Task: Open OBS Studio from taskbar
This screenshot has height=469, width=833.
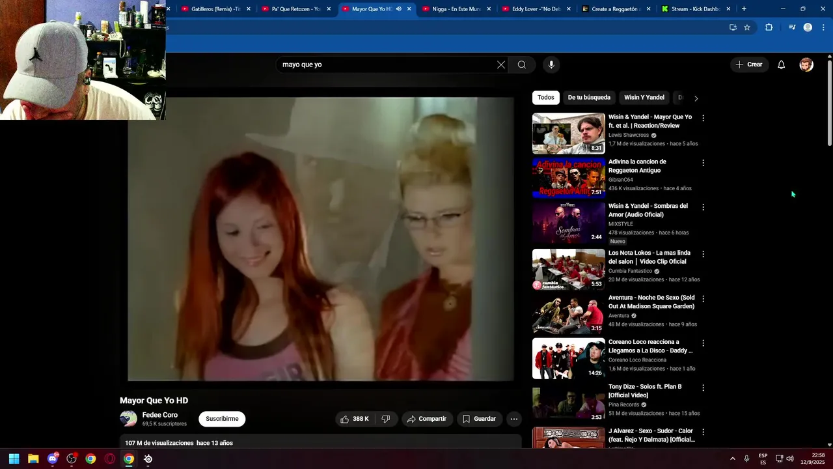Action: 72,459
